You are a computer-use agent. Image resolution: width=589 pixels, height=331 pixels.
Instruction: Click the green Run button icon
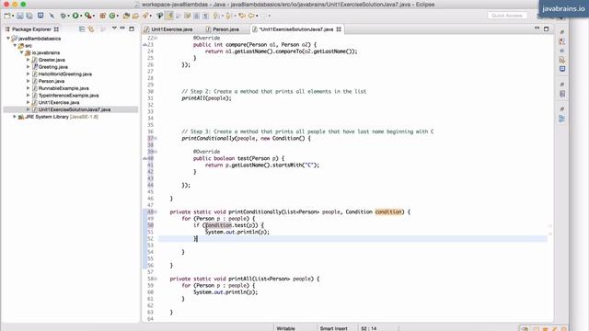pos(75,16)
